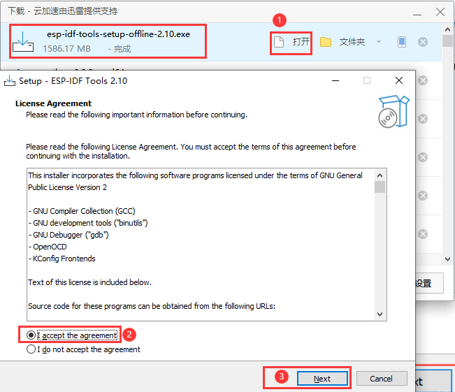Close the ESP-IDF Tools Setup window
The height and width of the screenshot is (392, 455).
[x=399, y=80]
